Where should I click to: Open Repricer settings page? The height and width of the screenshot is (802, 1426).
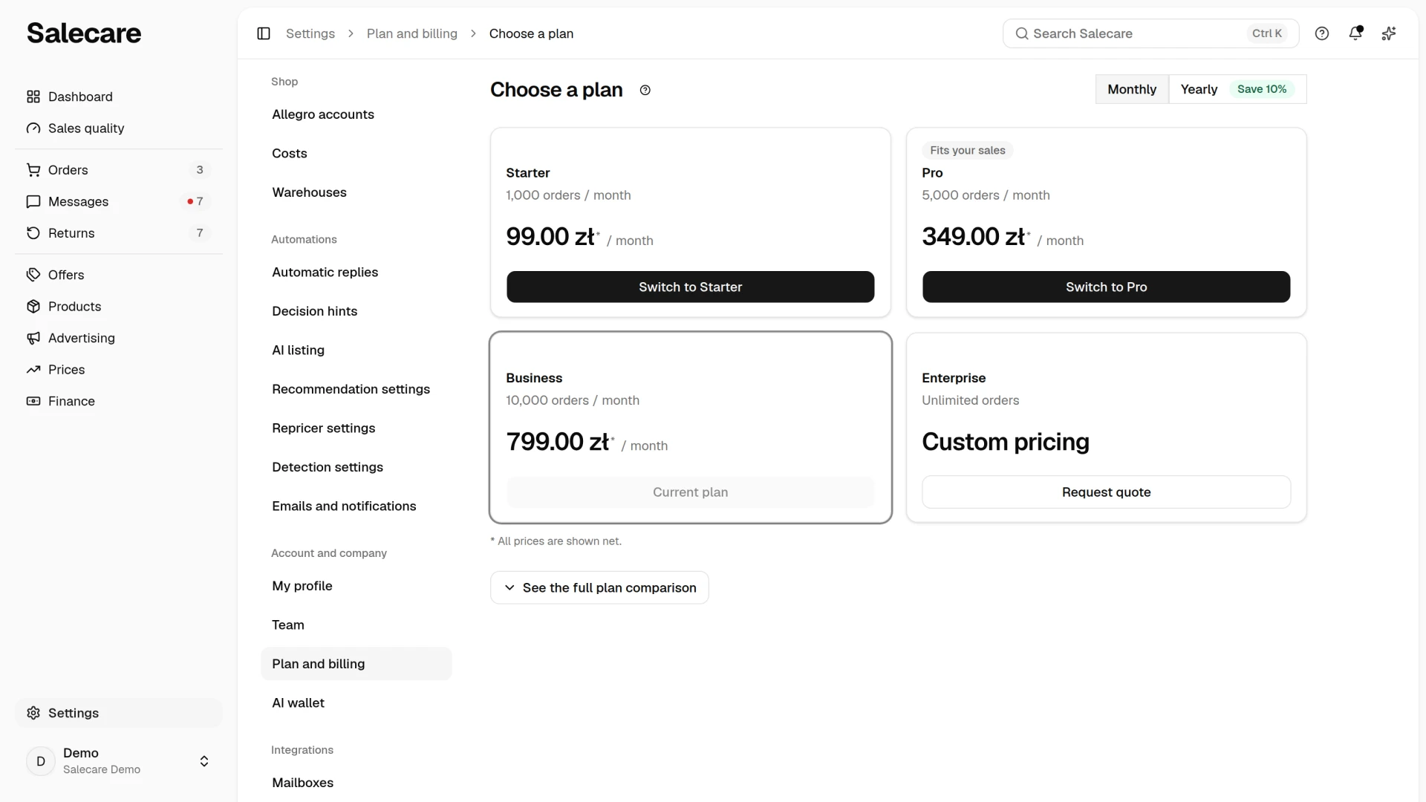356,428
